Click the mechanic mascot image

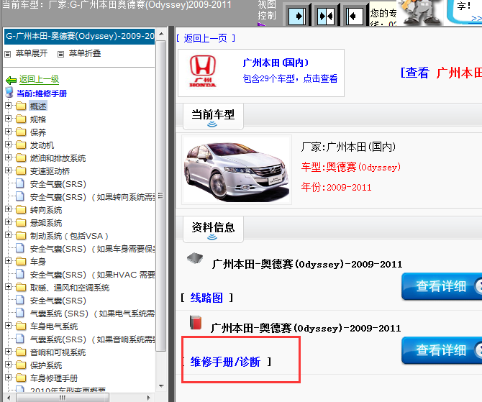point(422,12)
